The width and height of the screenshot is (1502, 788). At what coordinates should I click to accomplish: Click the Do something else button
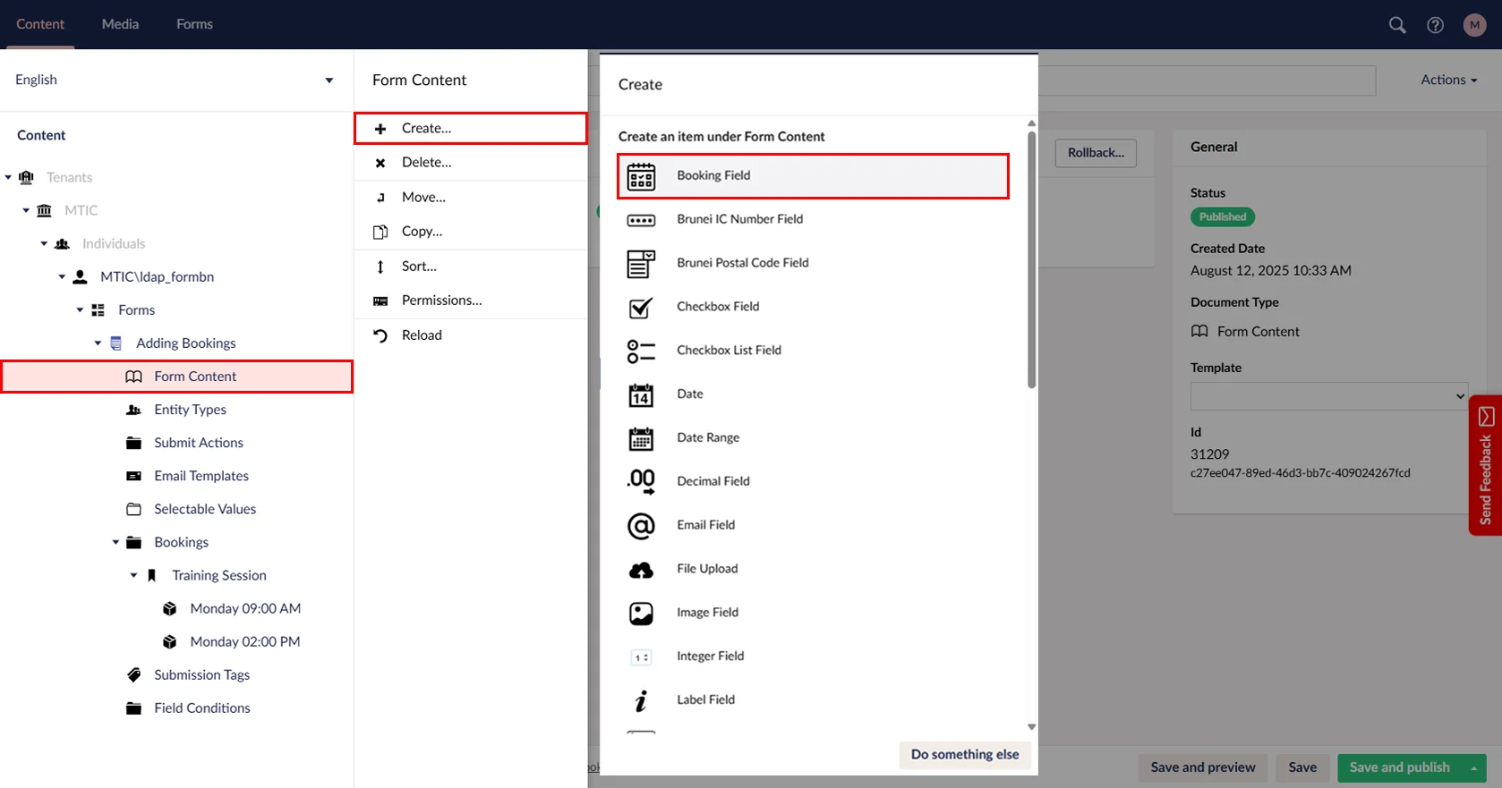coord(965,755)
